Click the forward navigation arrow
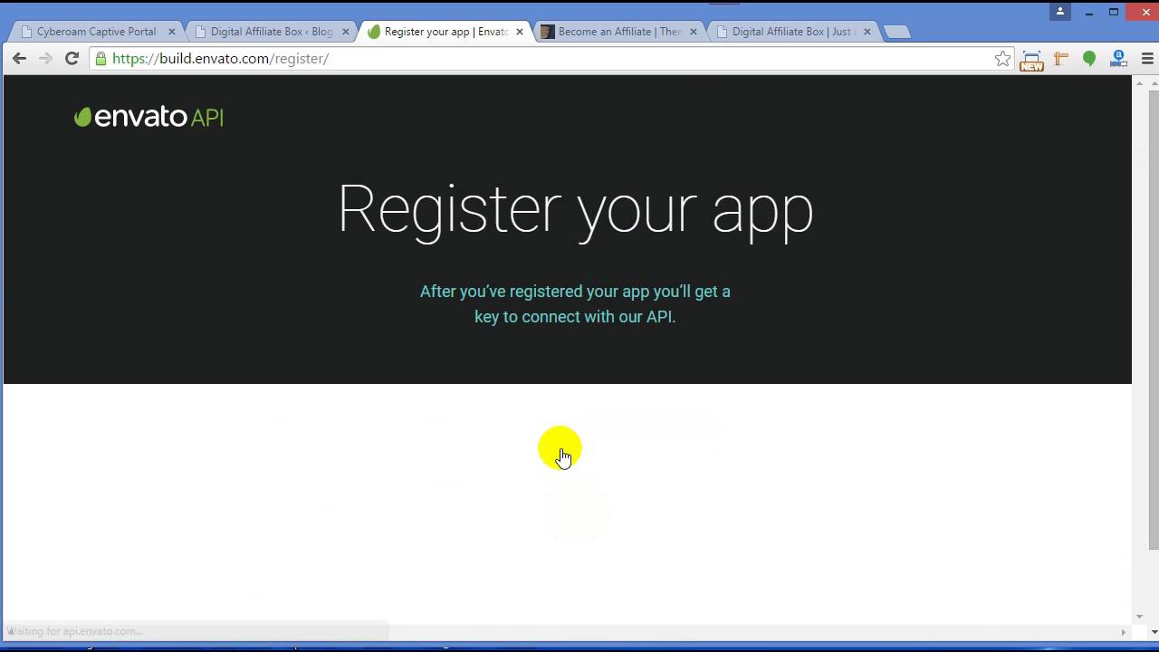 [45, 58]
